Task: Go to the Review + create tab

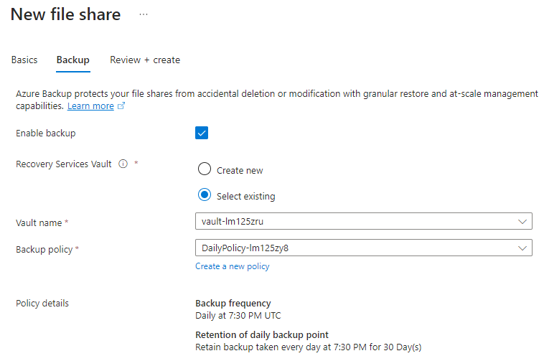Action: 145,60
